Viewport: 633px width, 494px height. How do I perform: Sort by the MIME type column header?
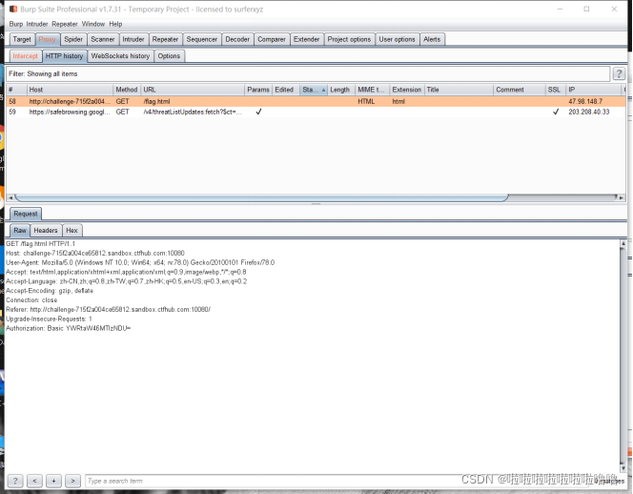pyautogui.click(x=372, y=90)
